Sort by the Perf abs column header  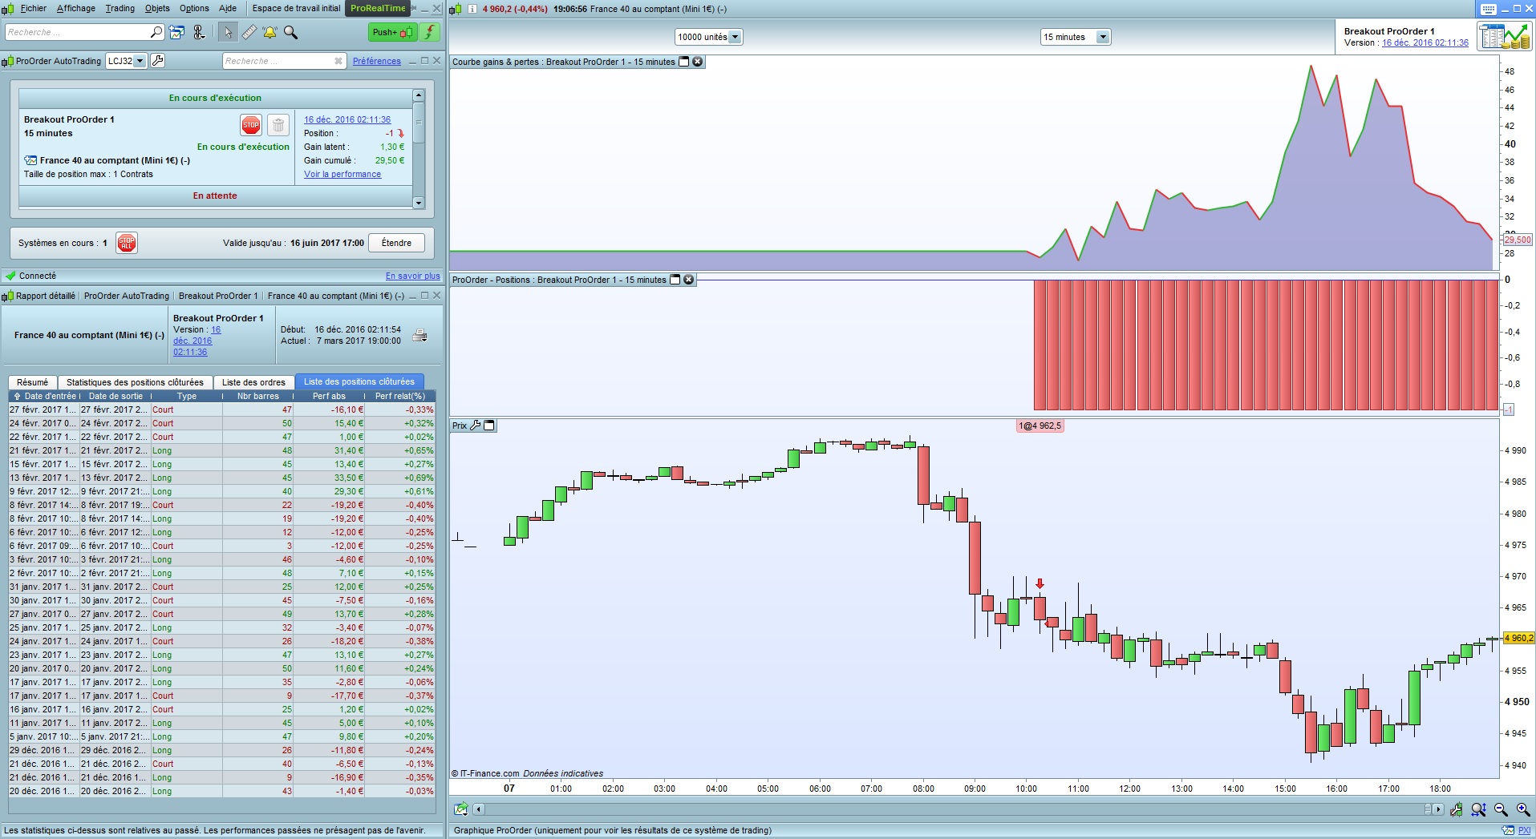click(329, 396)
